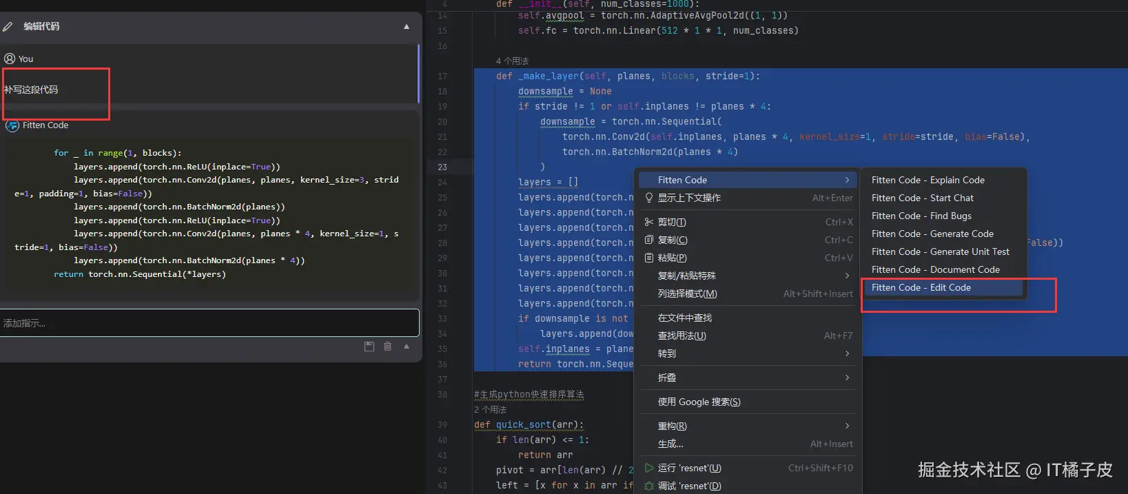This screenshot has height=494, width=1128.
Task: Expand the 折叠 submenu arrow
Action: point(848,378)
